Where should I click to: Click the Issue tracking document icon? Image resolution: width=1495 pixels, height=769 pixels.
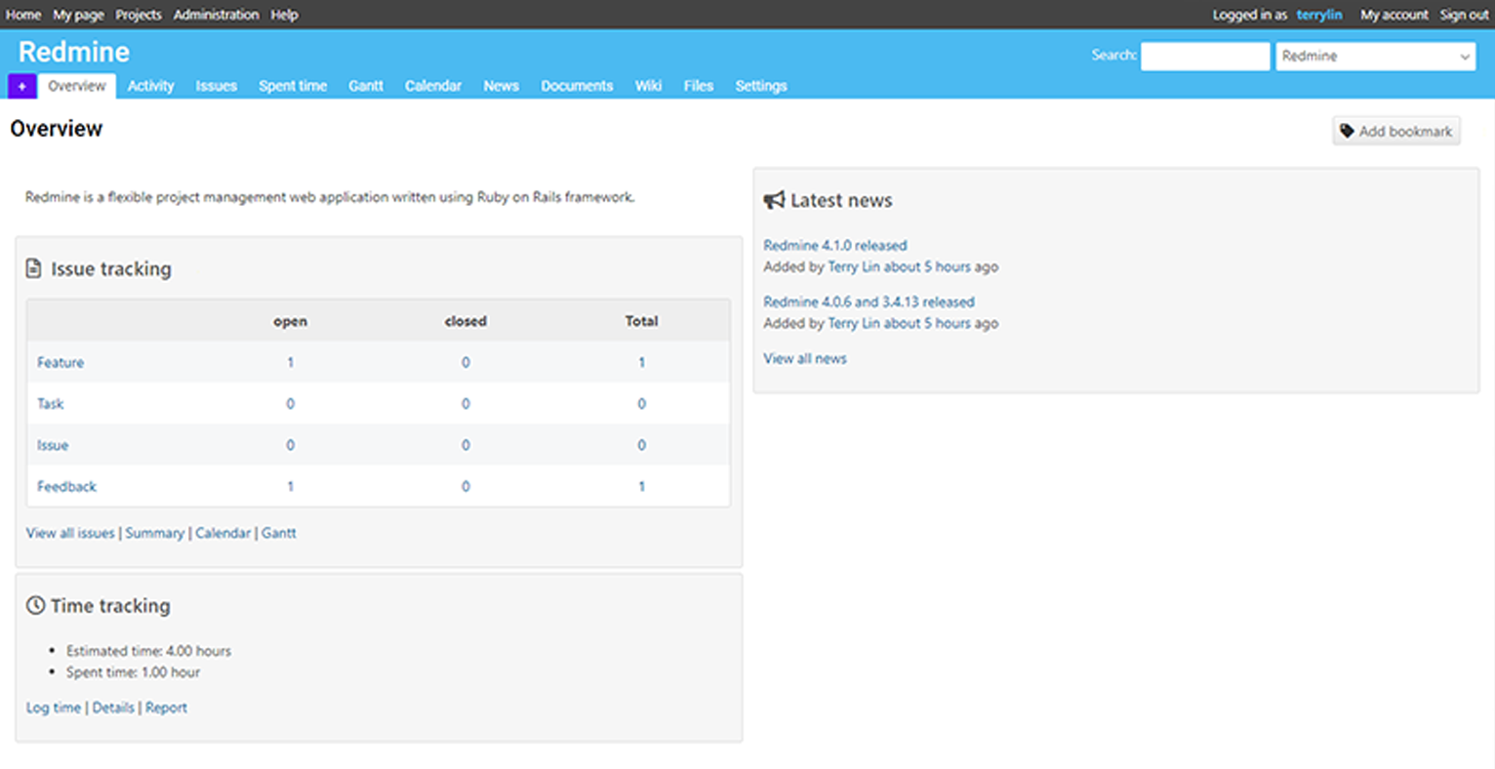tap(33, 268)
